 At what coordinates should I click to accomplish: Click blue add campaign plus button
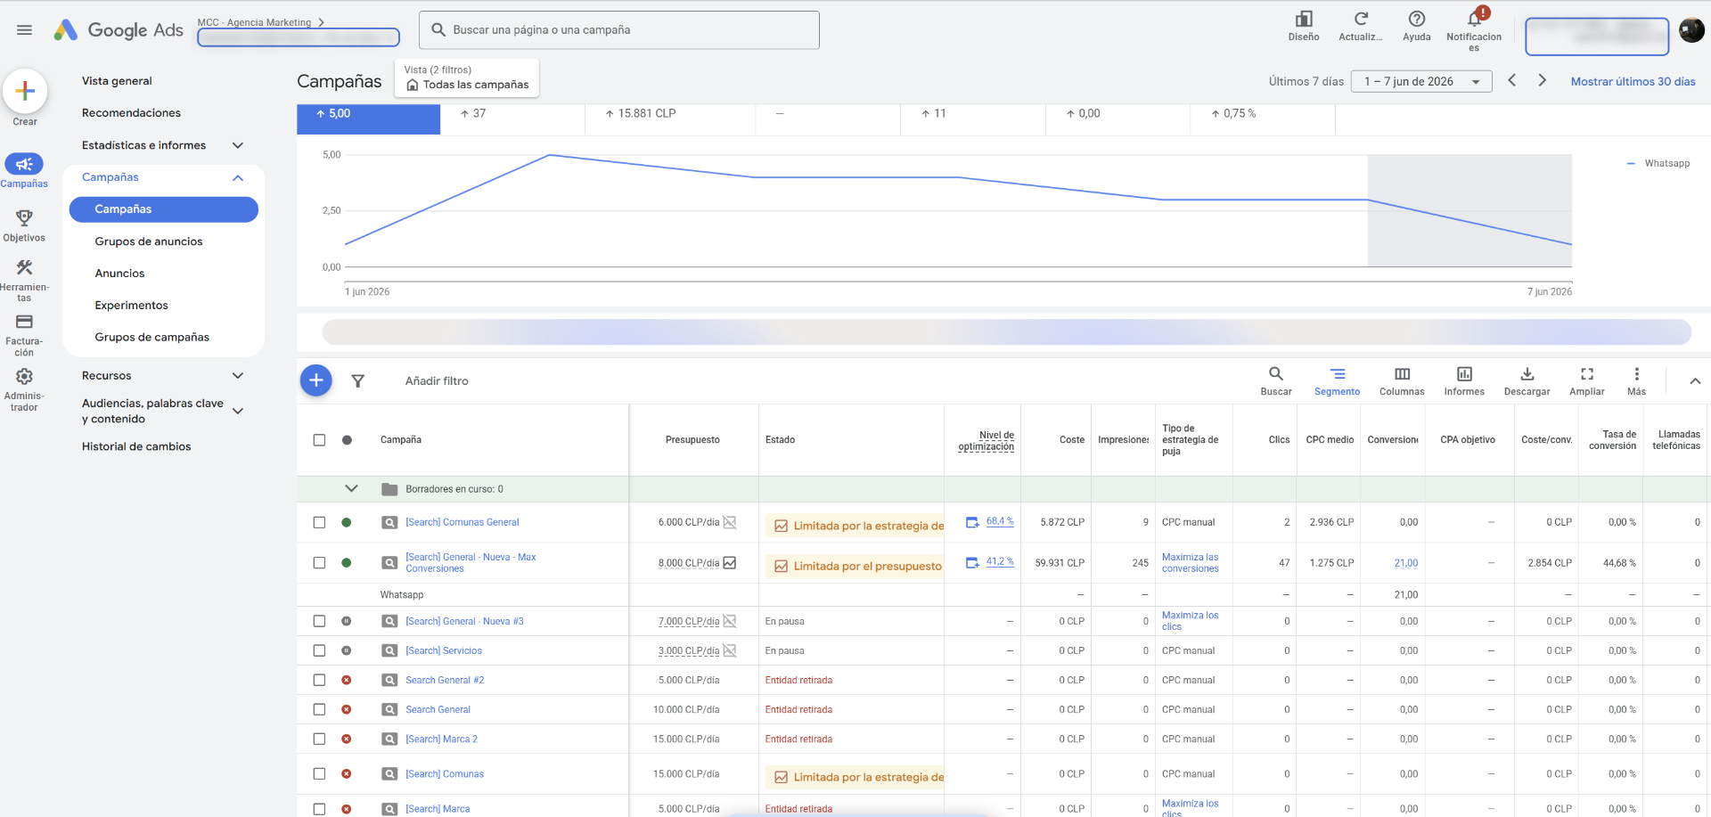pos(315,380)
